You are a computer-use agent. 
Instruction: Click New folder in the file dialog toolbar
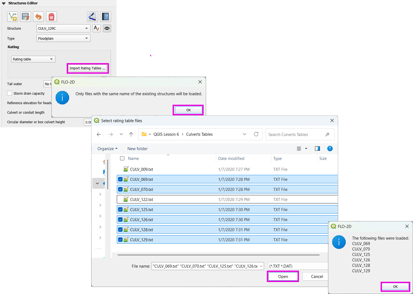[137, 149]
